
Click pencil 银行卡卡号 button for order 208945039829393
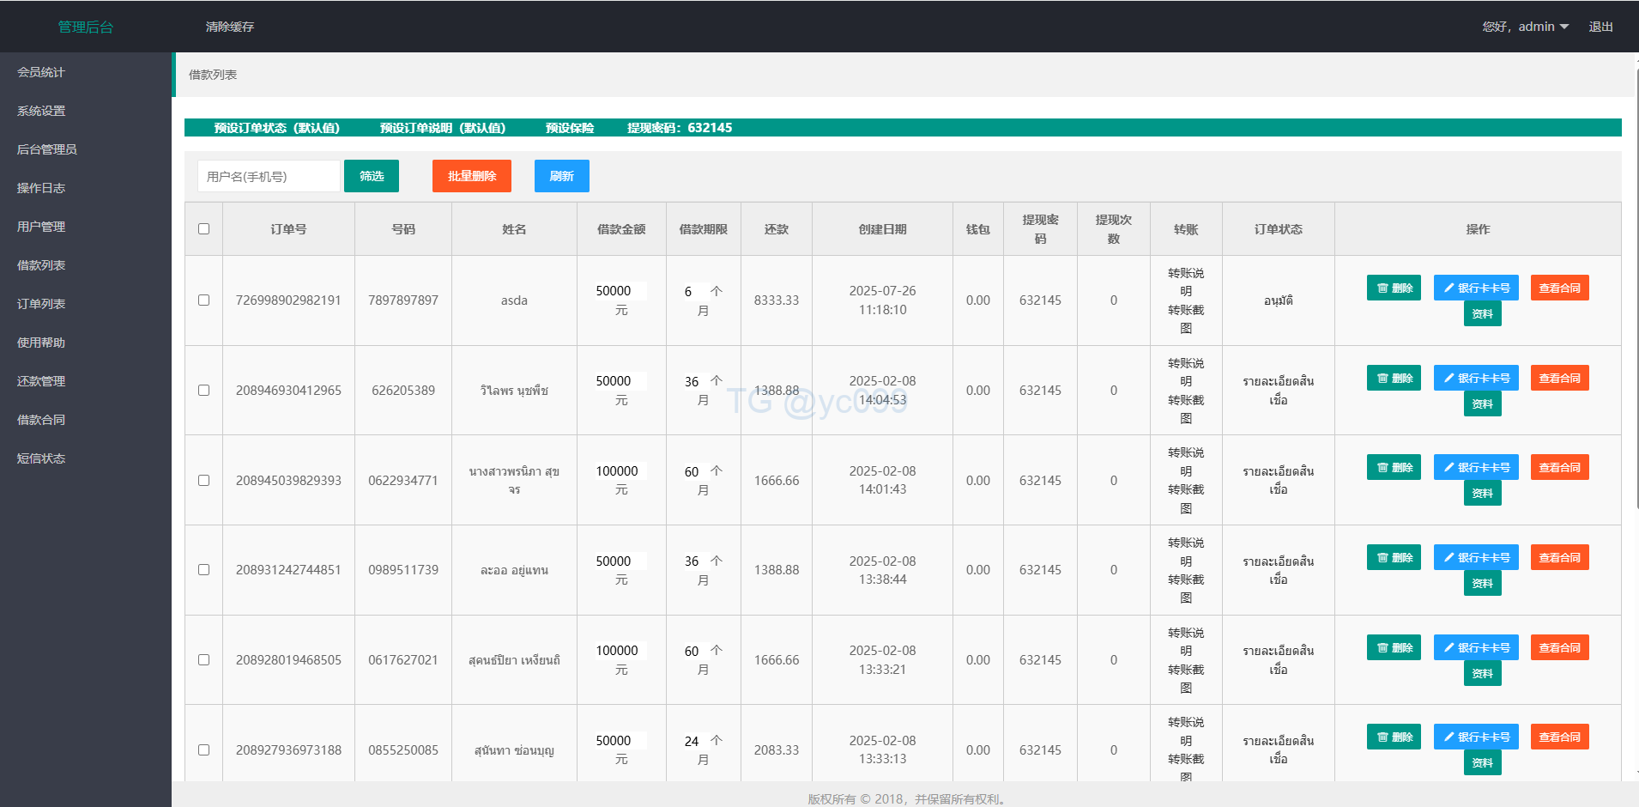1475,467
